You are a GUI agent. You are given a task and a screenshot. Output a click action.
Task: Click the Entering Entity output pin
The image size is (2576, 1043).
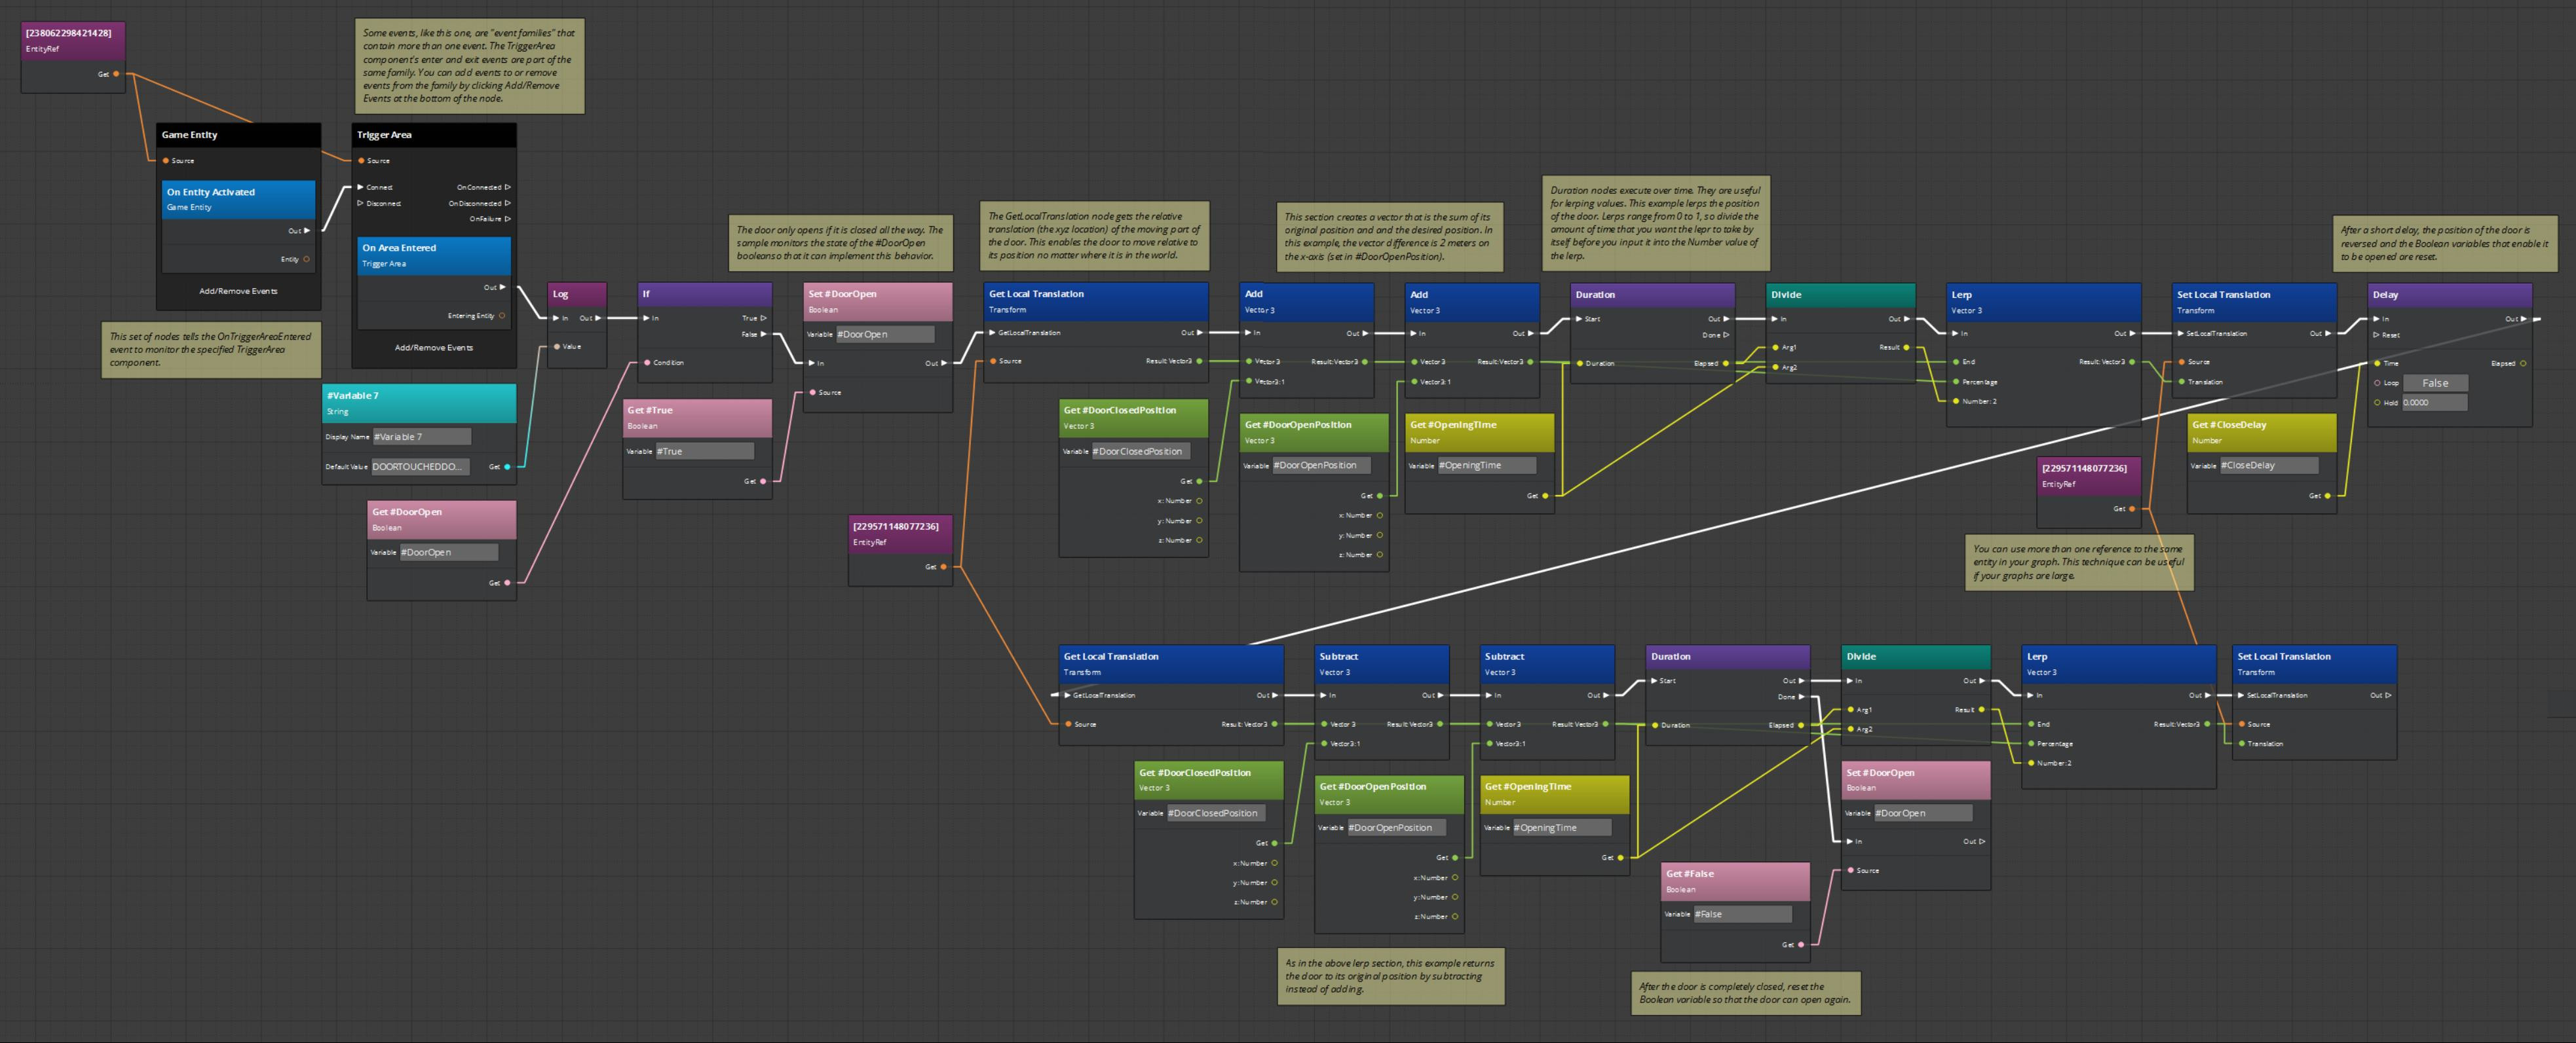click(502, 316)
